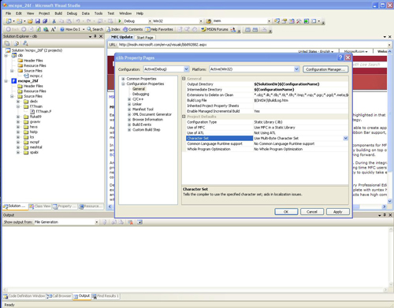Click the web page horizontal scrollbar right arrow
The image size is (394, 308).
pyautogui.click(x=385, y=206)
